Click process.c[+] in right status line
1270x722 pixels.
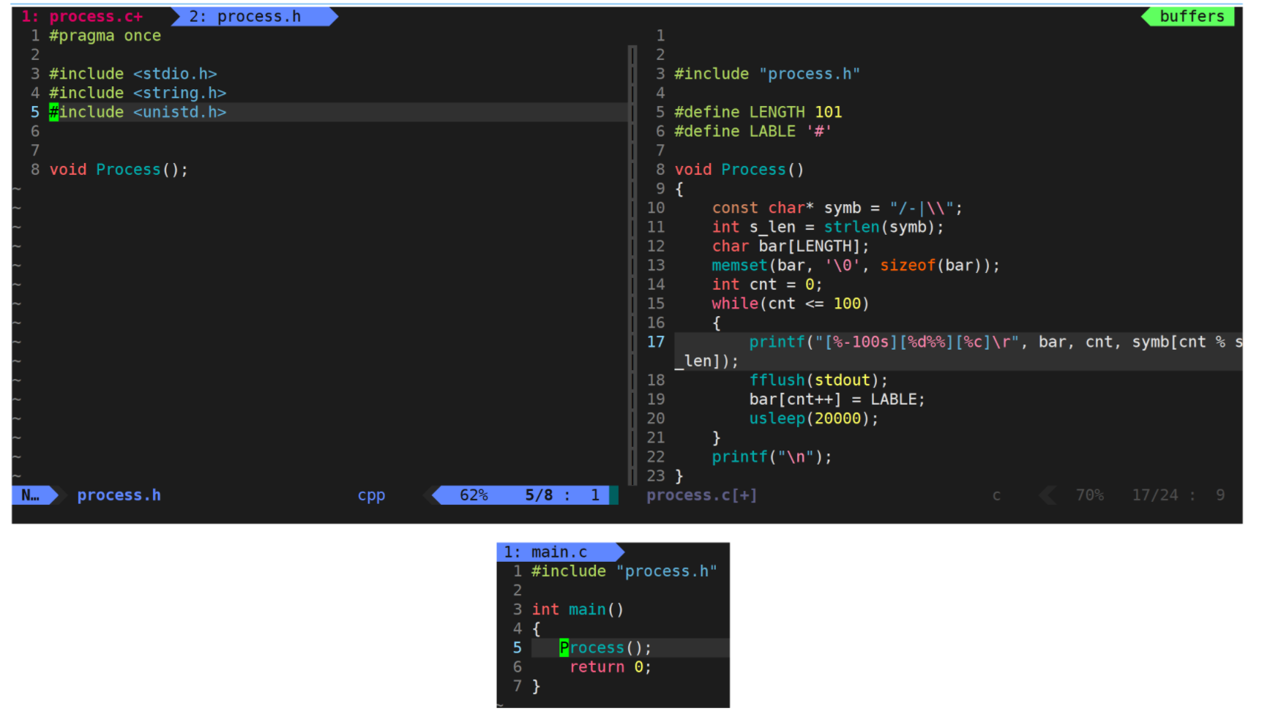pyautogui.click(x=701, y=495)
